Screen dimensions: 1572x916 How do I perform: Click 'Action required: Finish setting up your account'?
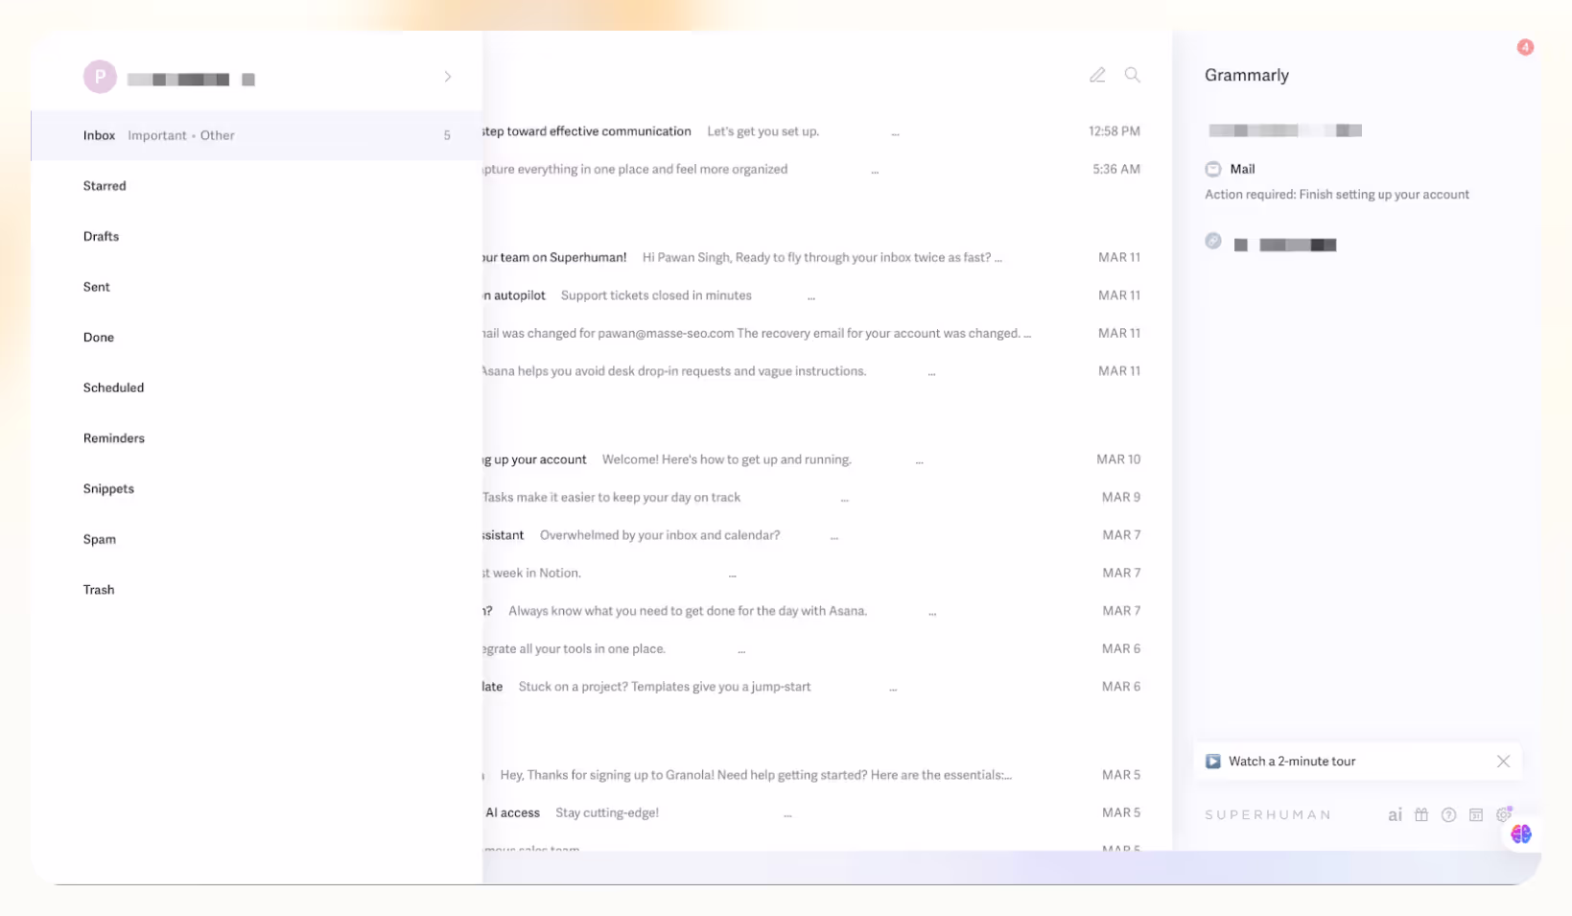tap(1336, 195)
